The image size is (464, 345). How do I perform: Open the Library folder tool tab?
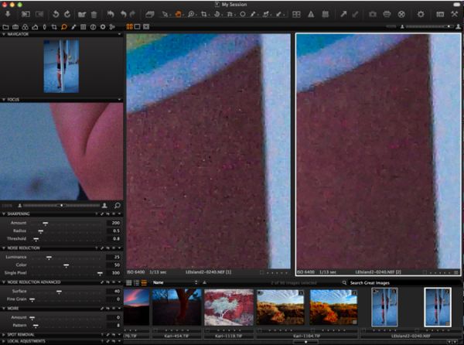5,27
